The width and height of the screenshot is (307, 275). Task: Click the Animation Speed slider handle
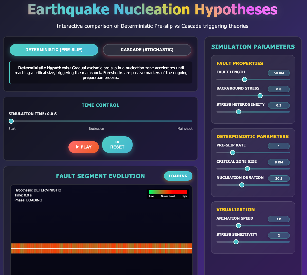(239, 226)
